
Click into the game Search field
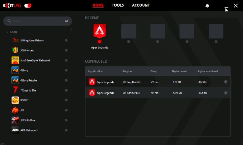coord(37,21)
